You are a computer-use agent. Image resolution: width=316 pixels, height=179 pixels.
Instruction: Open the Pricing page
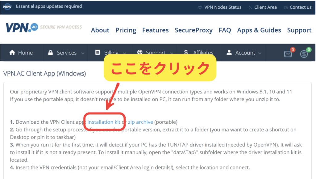pos(126,30)
